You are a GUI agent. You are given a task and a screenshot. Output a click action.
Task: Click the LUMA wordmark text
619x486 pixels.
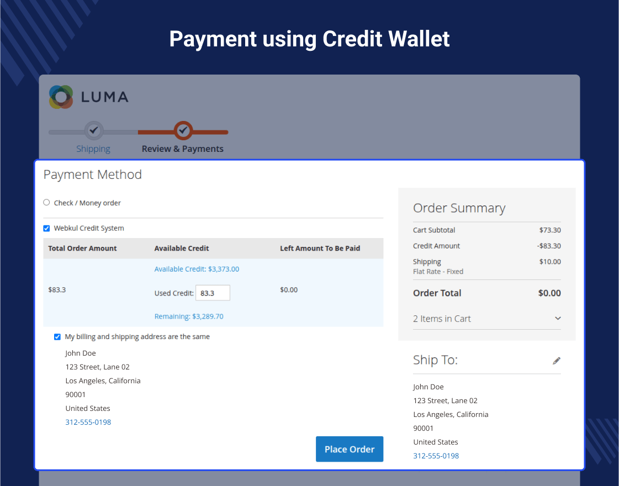click(104, 97)
